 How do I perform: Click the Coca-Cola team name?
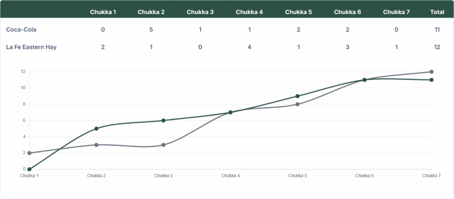coord(21,30)
